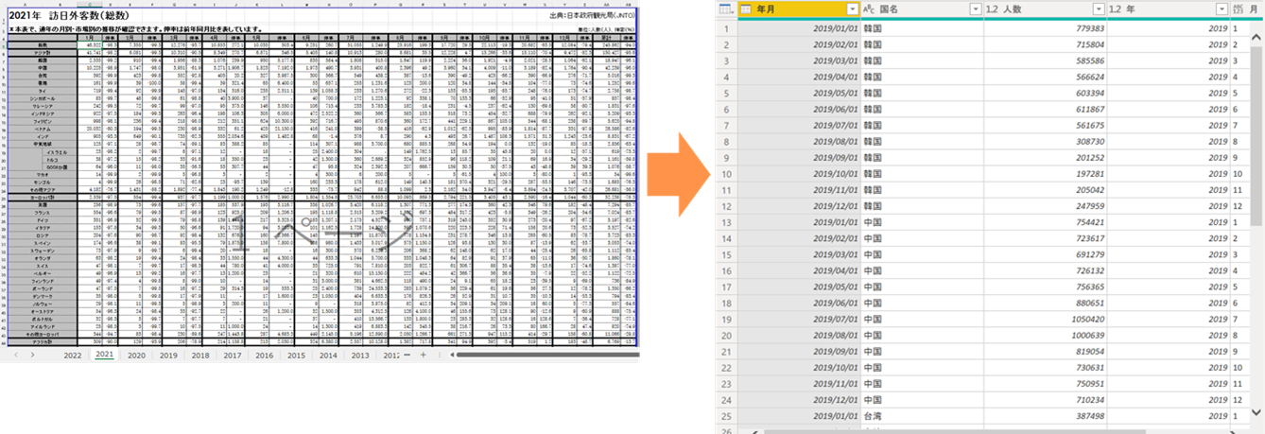Screen dimensions: 1265x434
Task: Open the 2019 sheet tab
Action: coord(168,356)
